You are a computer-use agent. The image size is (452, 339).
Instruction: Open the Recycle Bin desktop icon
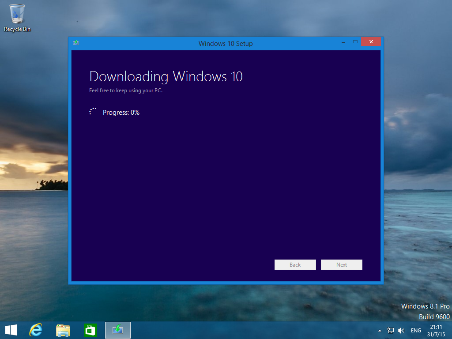17,18
